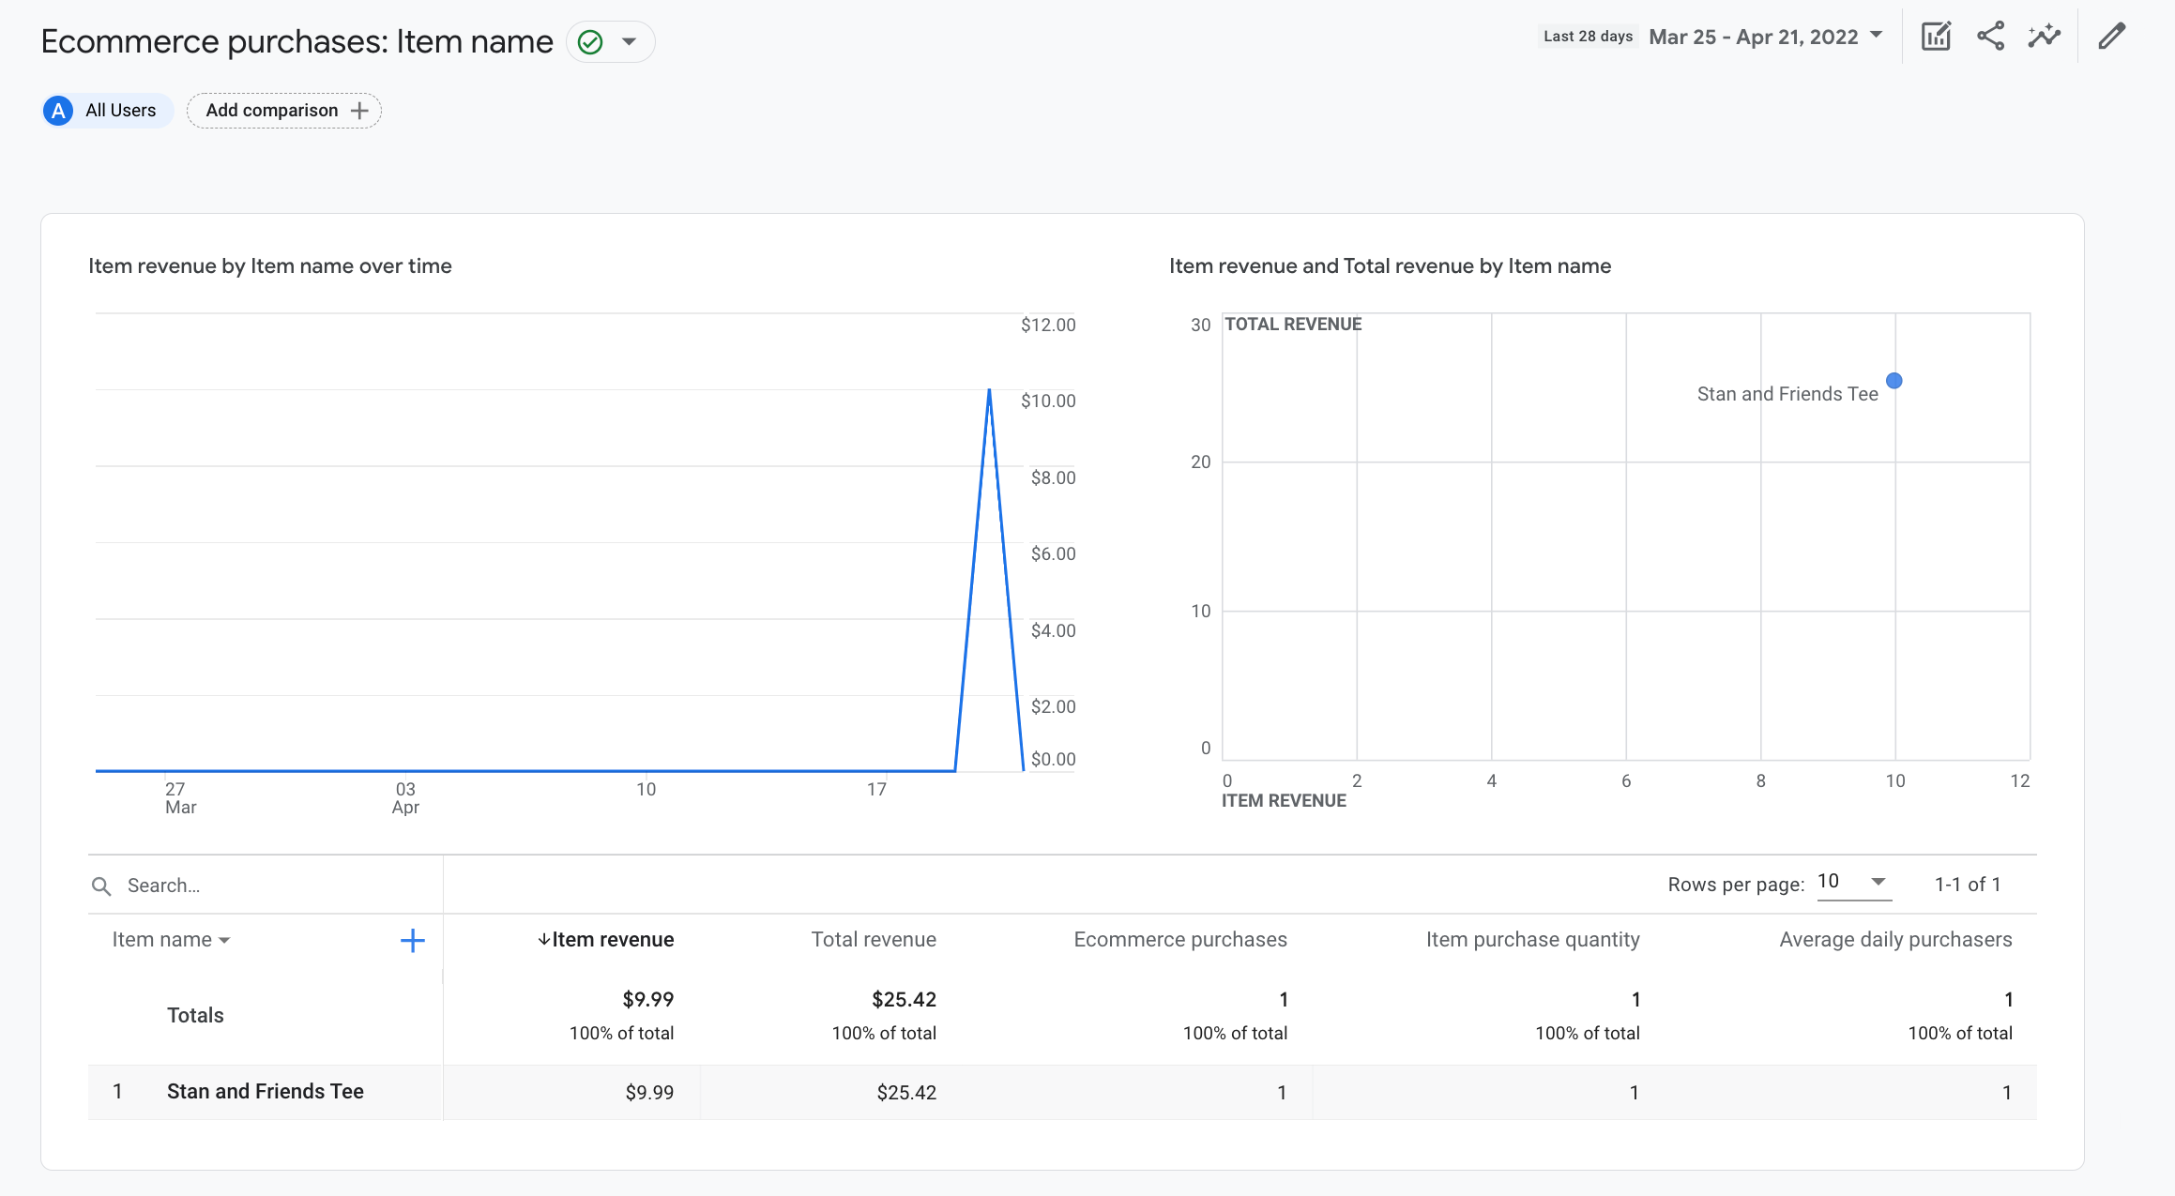Enable the Add comparison checkbox area
The height and width of the screenshot is (1196, 2175).
coord(284,111)
